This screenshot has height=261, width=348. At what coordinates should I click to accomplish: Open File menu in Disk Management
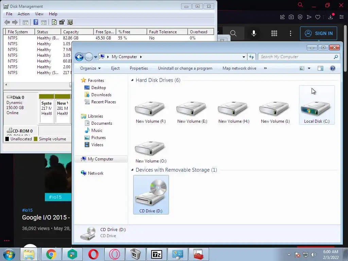[x=9, y=14]
